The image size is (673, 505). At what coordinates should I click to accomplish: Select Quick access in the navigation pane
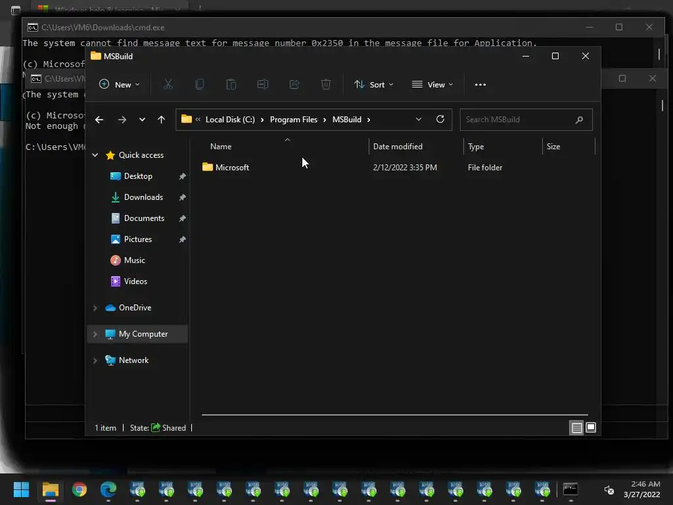tap(141, 155)
